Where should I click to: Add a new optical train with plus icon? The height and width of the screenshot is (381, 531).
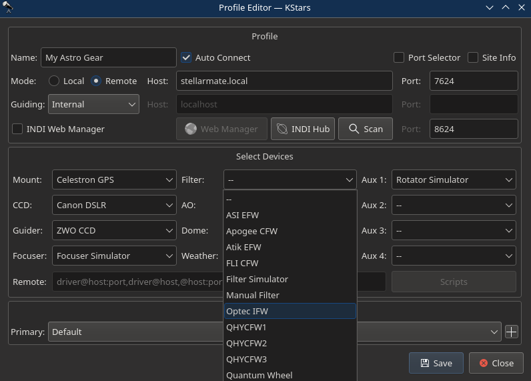tap(512, 332)
